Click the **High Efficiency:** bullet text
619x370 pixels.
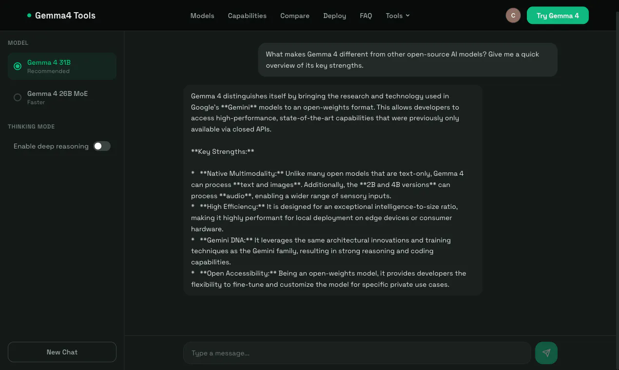(324, 218)
